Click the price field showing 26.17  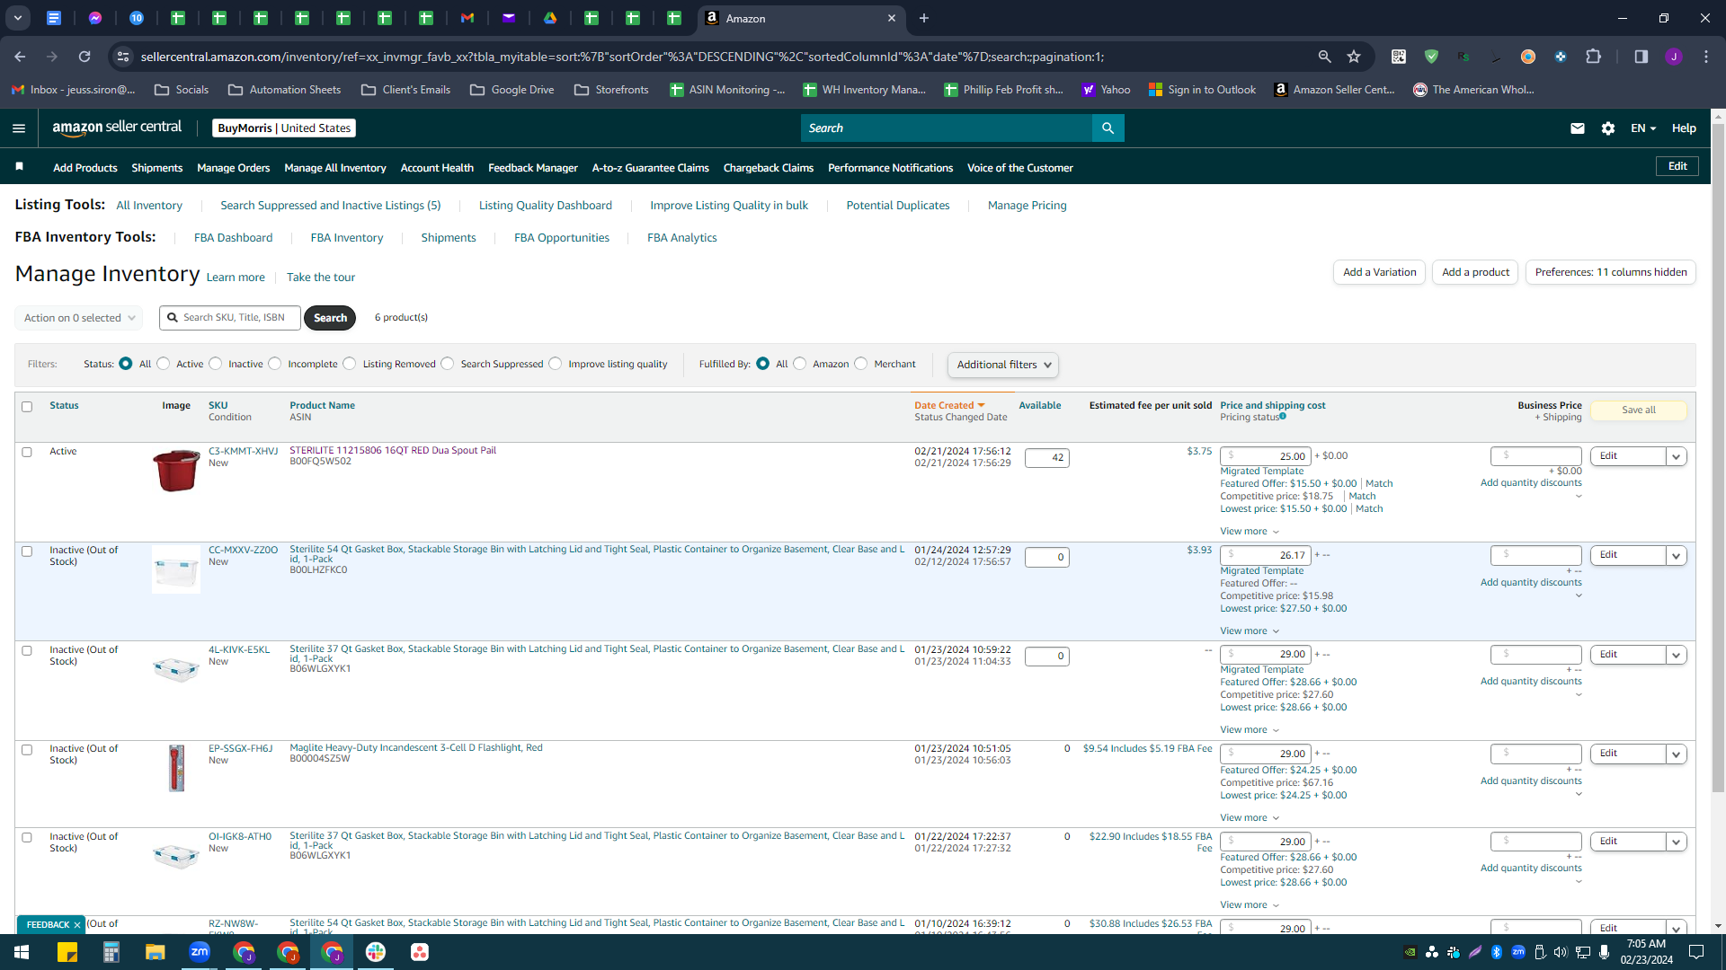[x=1265, y=556]
